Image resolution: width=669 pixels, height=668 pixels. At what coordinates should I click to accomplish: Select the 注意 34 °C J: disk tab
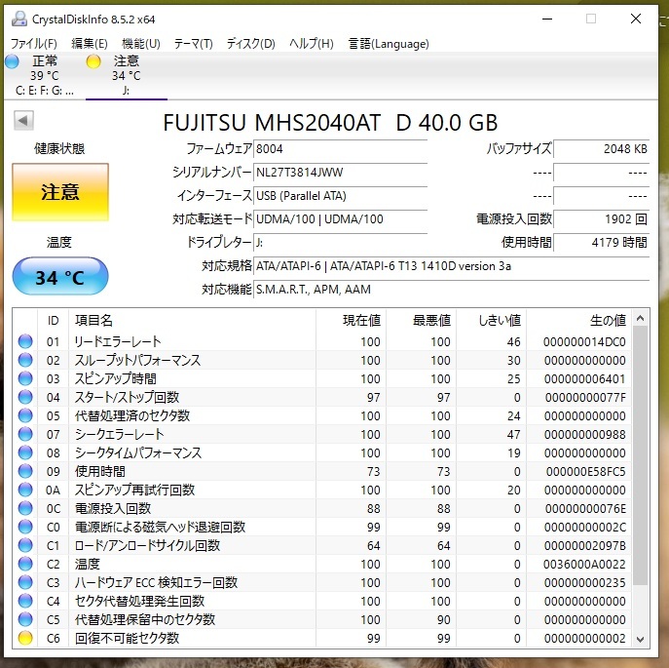[127, 76]
